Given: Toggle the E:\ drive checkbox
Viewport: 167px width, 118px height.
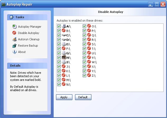Looking at the screenshot, I should [59, 44].
